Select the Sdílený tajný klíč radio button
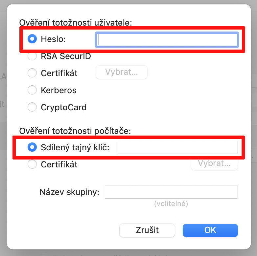The width and height of the screenshot is (257, 256). pyautogui.click(x=32, y=148)
